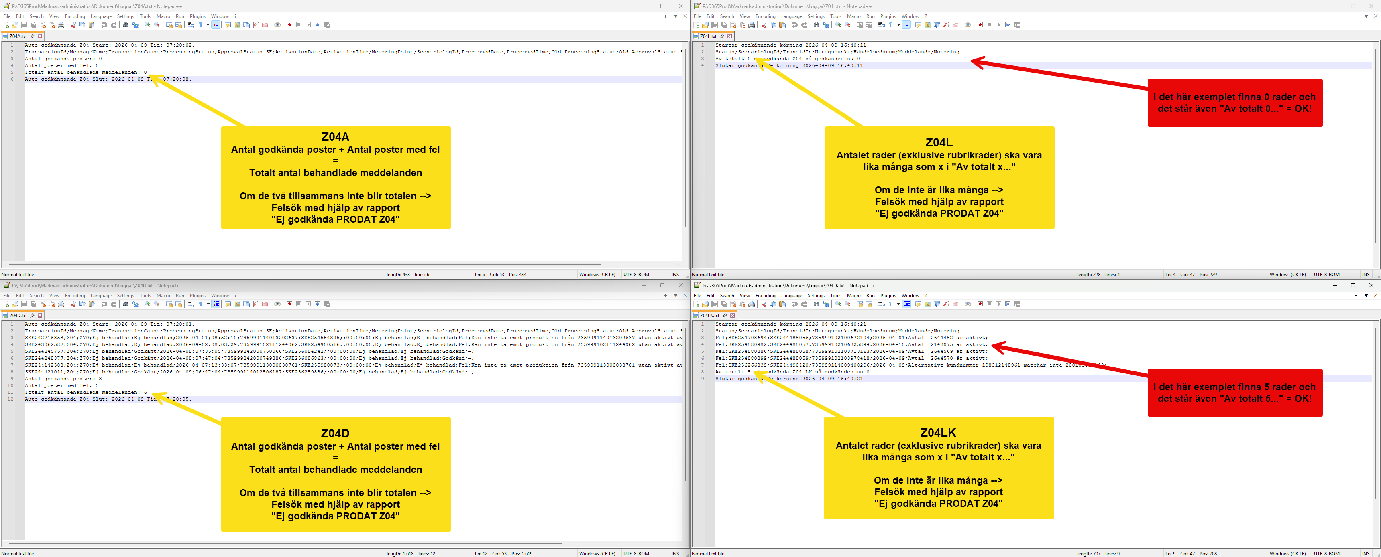
Task: Toggle the indent guide button in Z04A toolbar
Action: (216, 24)
